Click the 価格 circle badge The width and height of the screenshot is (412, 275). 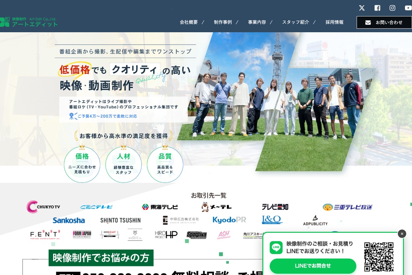pos(82,164)
